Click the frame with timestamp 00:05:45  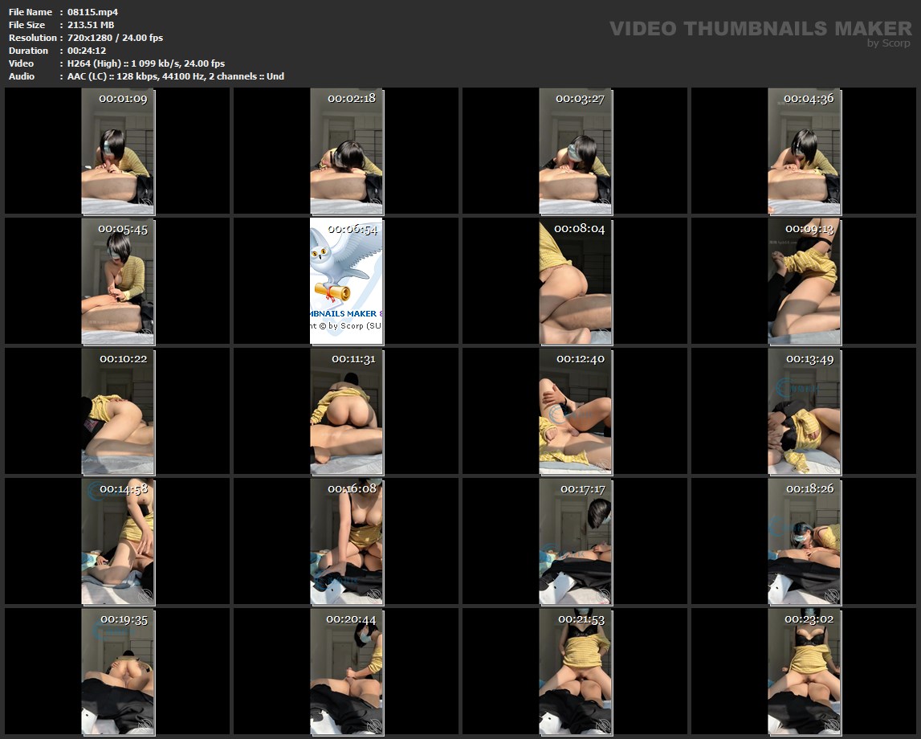click(118, 281)
